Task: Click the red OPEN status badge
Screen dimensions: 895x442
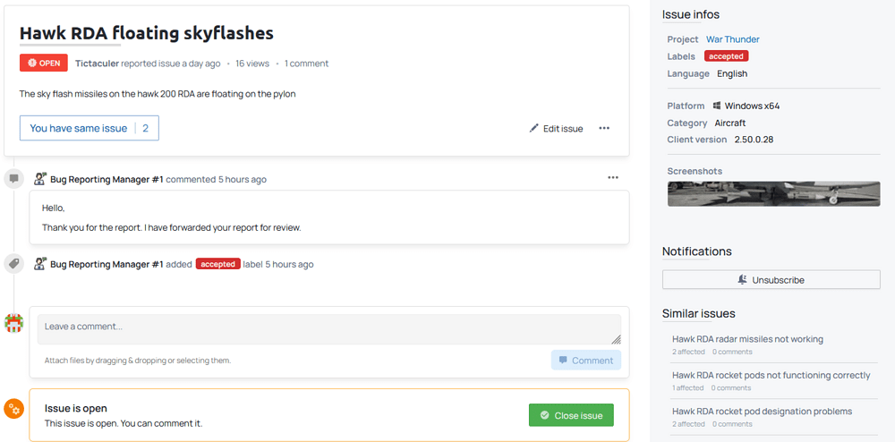Action: [43, 64]
